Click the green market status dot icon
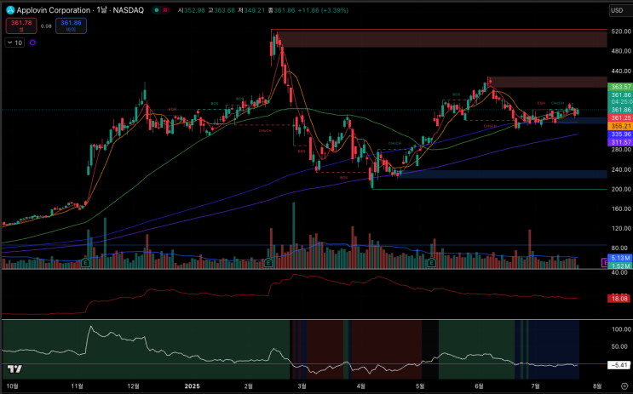Screen dimensions: 633x394 [157, 10]
